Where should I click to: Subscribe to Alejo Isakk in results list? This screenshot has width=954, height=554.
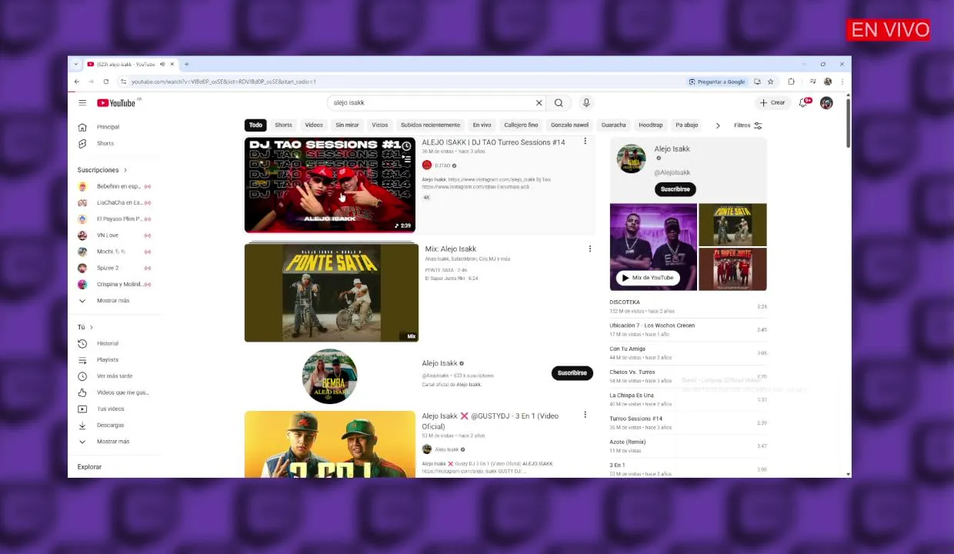point(572,373)
